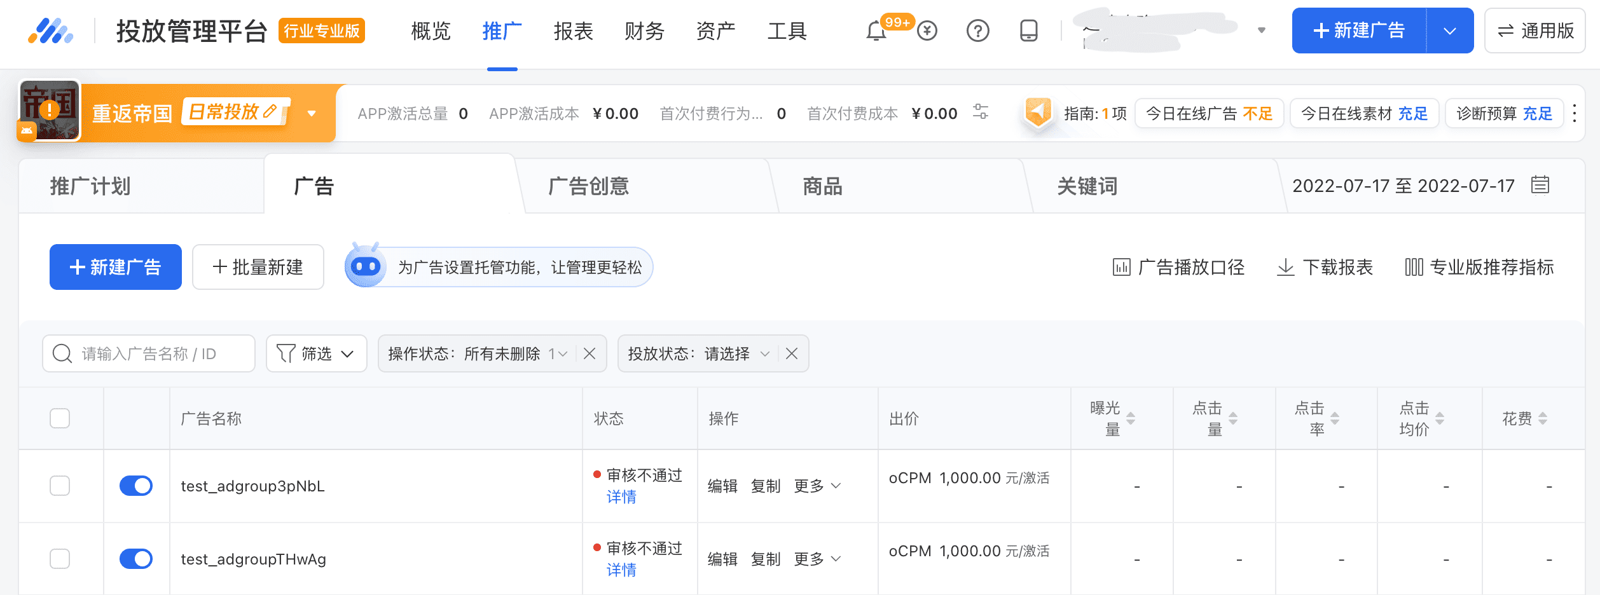Open the notification bell icon

876,31
